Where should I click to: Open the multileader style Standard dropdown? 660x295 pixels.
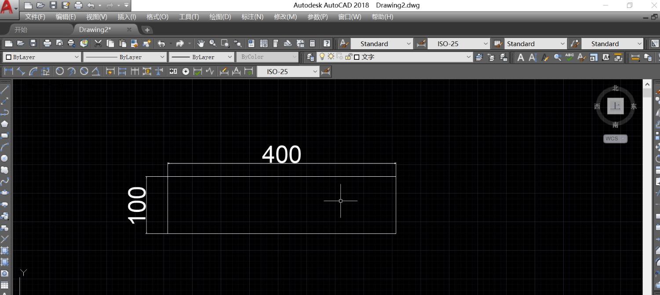click(613, 44)
